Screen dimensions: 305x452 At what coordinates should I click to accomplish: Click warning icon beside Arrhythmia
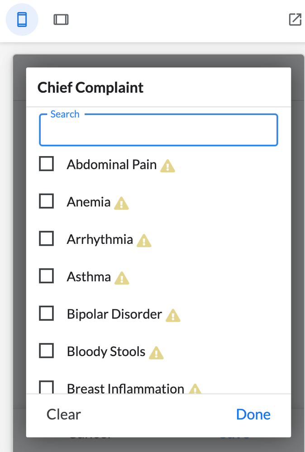tap(144, 241)
